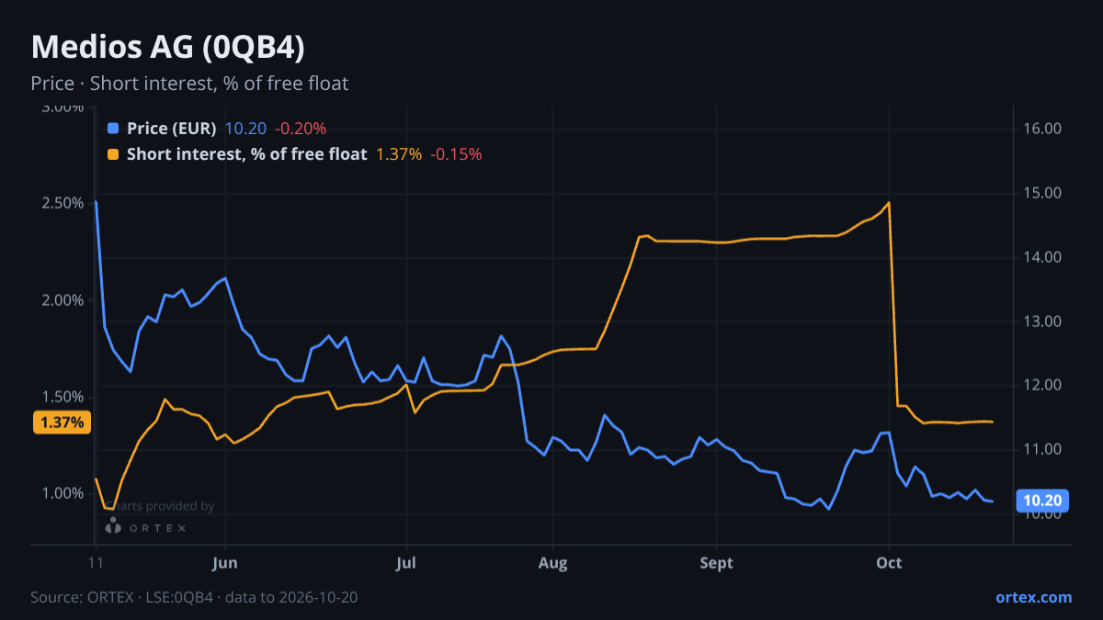Click the Source: ORTEX data footer text

tap(194, 598)
